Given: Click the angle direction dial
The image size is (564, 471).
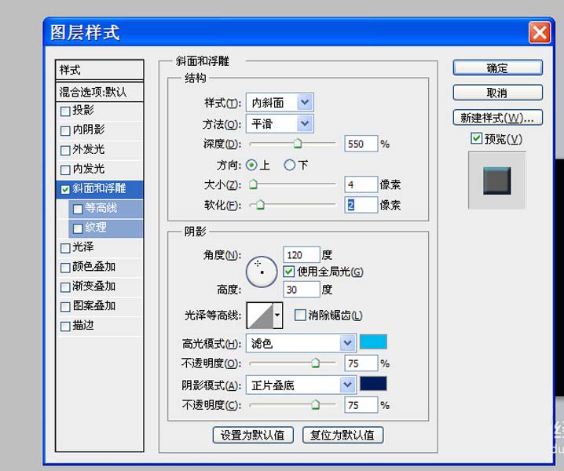Looking at the screenshot, I should click(x=262, y=272).
